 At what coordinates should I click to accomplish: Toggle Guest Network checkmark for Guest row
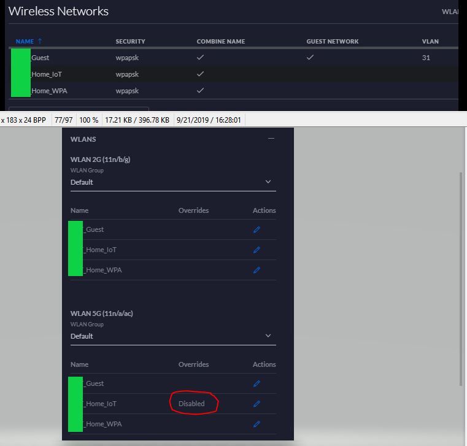tap(310, 58)
